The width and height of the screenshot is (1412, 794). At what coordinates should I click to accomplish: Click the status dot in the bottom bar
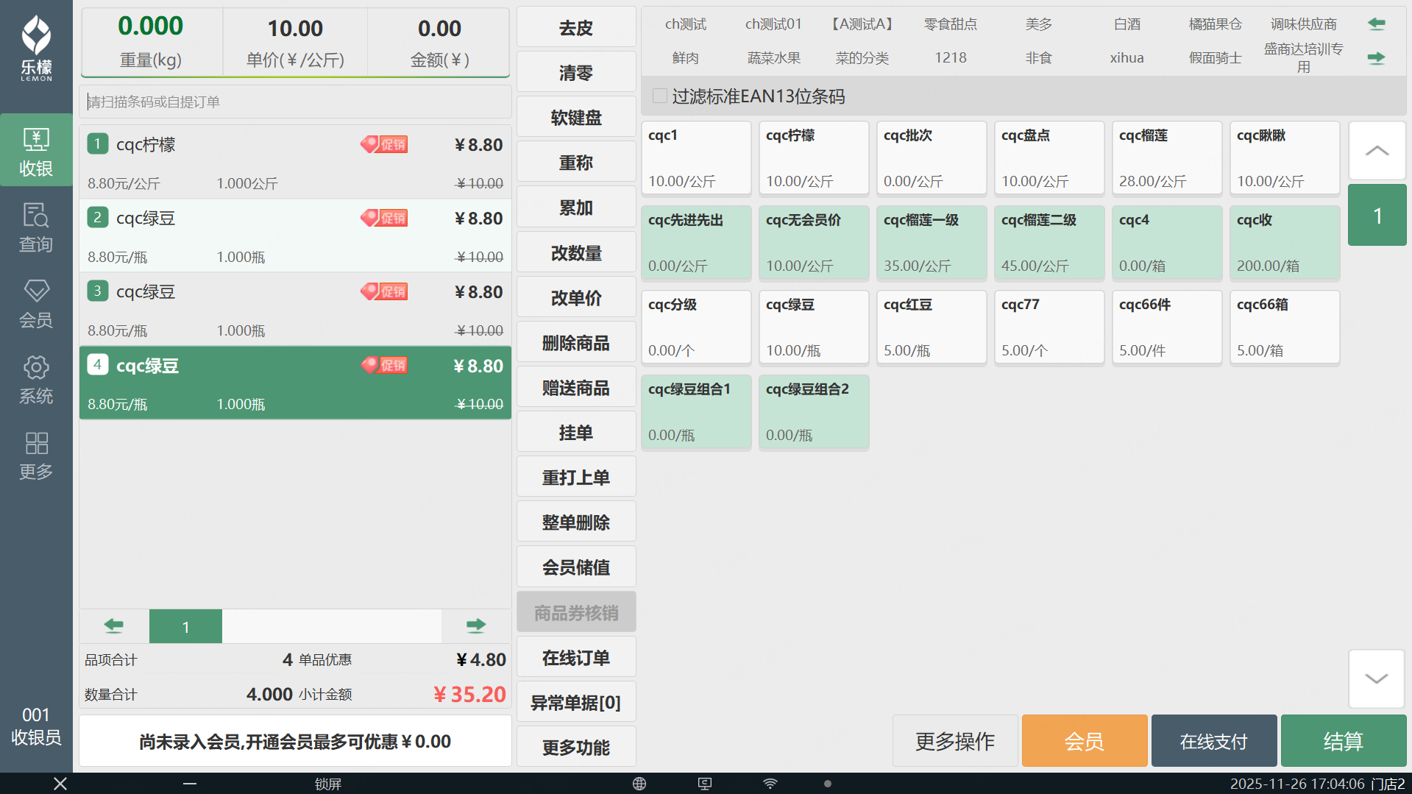point(828,784)
